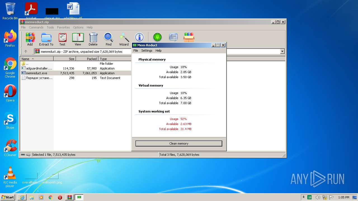Sort file list by Packed column
The image size is (358, 201).
click(87, 59)
